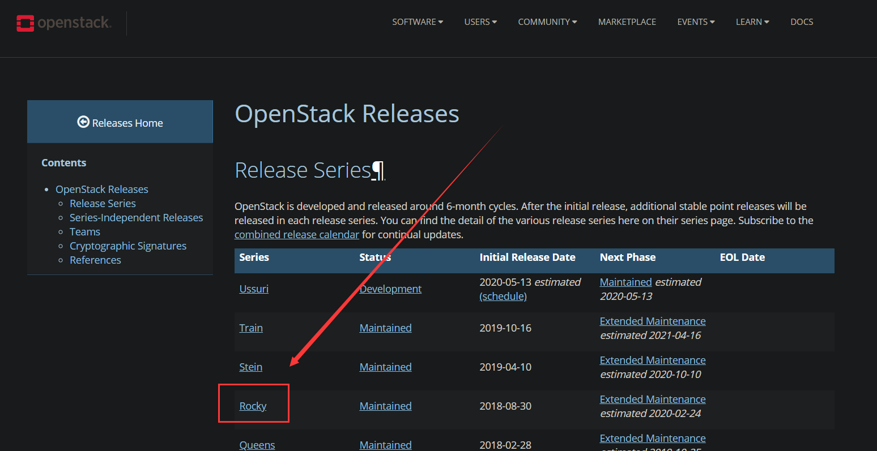
Task: Jump to Cryptographic Signatures section
Action: pyautogui.click(x=128, y=246)
